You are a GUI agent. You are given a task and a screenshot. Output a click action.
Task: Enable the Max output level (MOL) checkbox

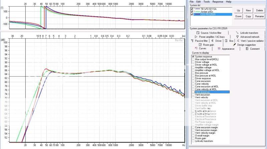(x=193, y=59)
